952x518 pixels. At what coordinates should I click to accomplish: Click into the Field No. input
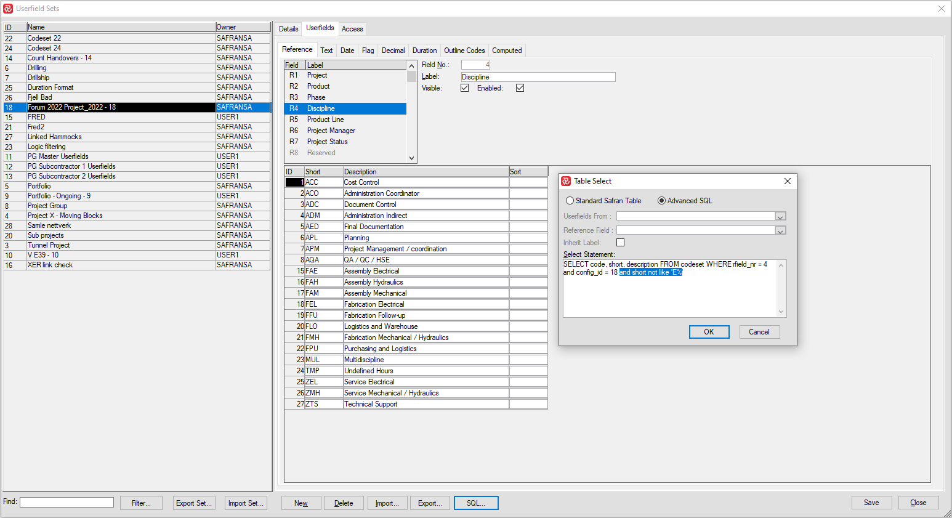(x=475, y=65)
